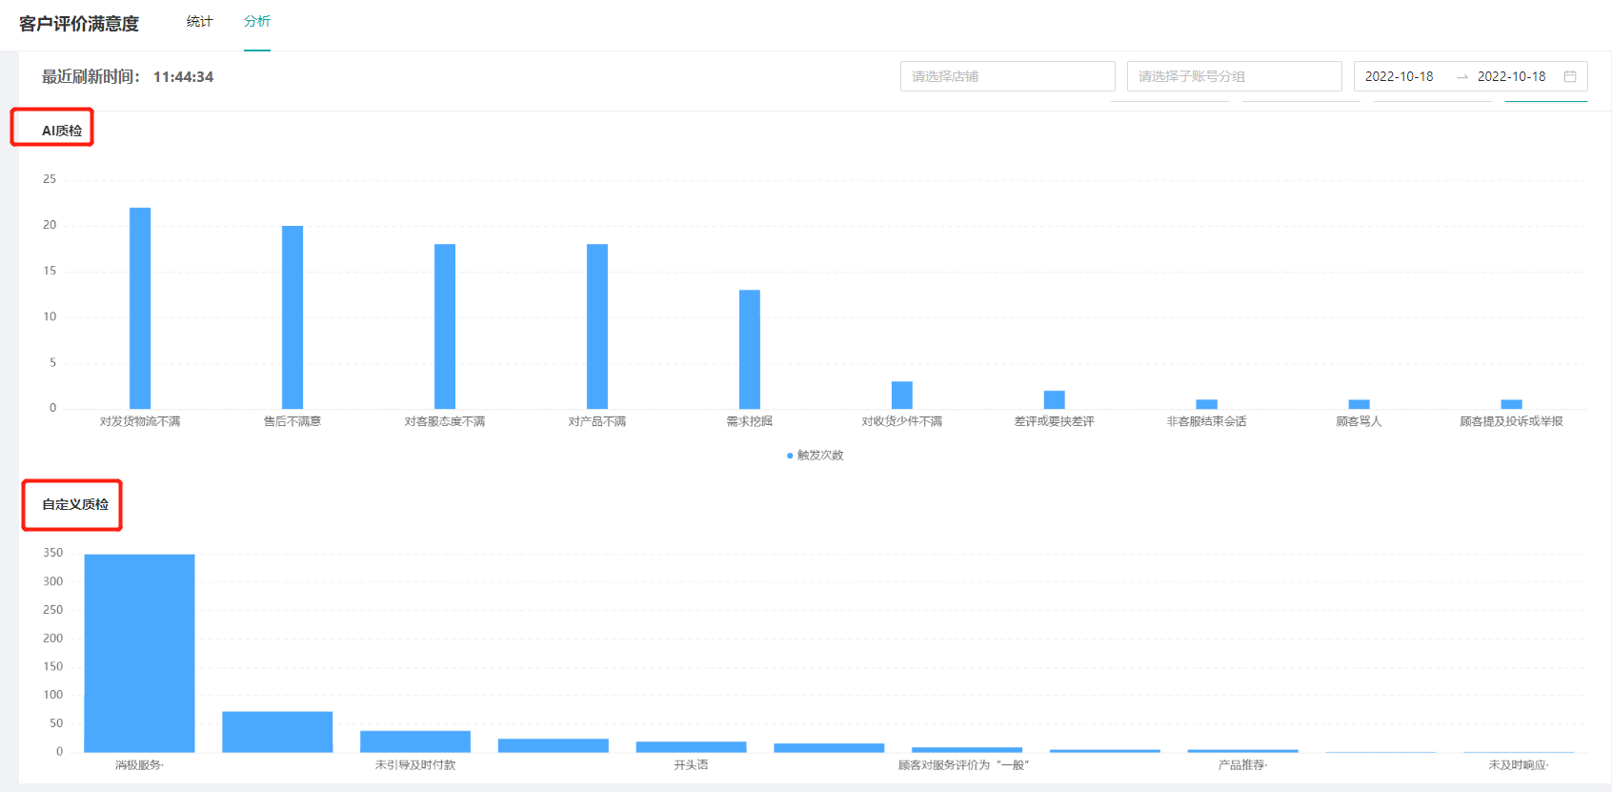Click the 对产品不满 bar

pyautogui.click(x=597, y=326)
